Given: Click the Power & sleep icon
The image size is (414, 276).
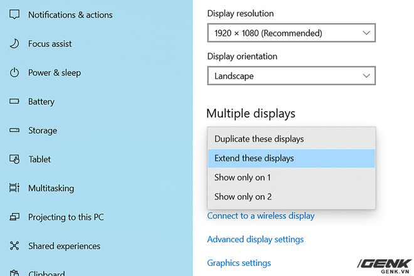Looking at the screenshot, I should pos(14,73).
